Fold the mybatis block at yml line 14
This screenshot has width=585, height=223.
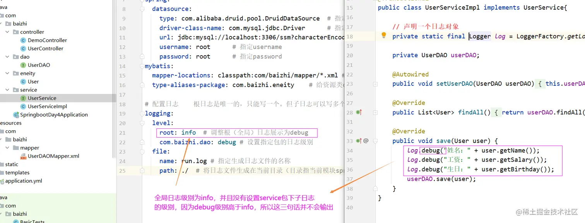coord(143,66)
